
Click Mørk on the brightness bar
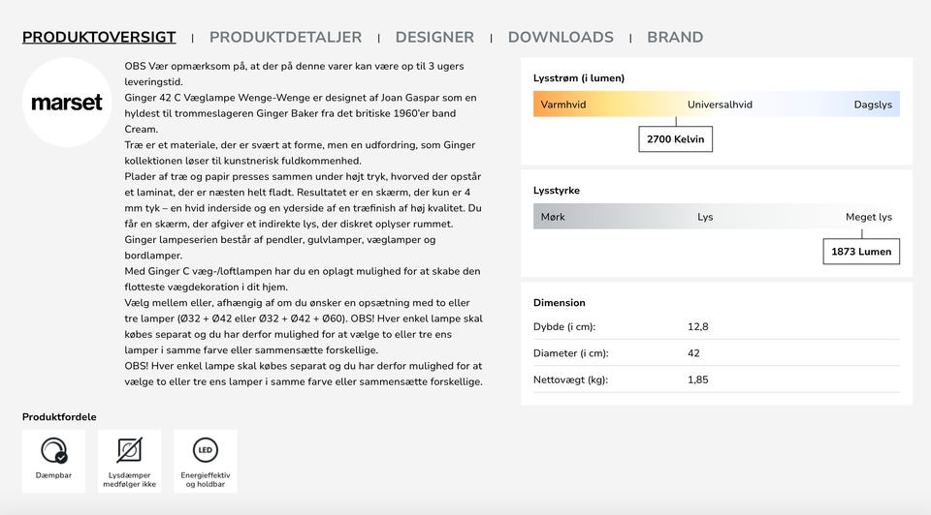coord(553,217)
